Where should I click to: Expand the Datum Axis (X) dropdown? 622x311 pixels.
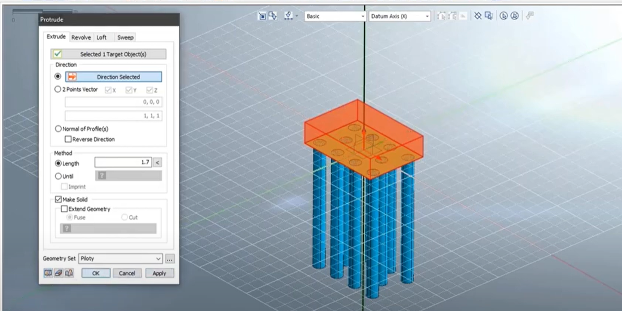tap(399, 16)
